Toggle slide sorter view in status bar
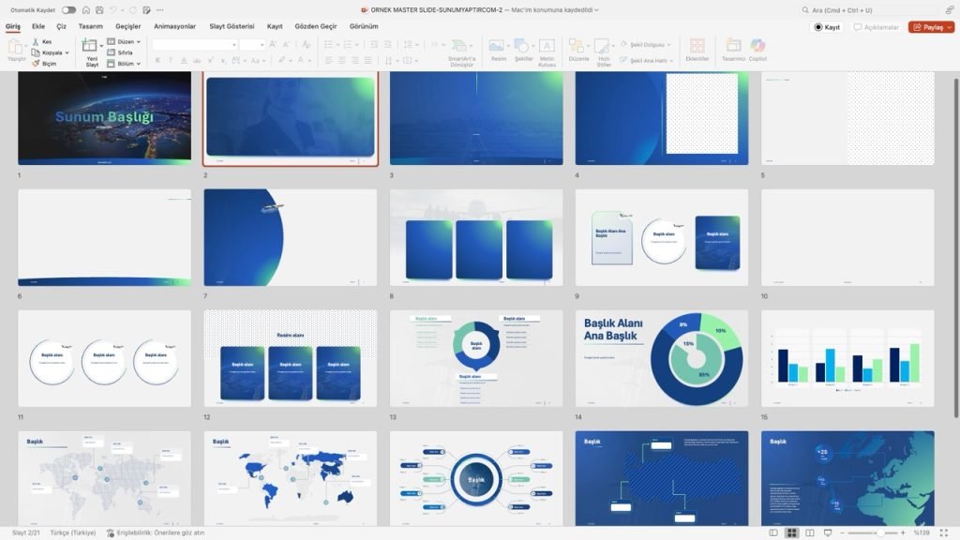Image resolution: width=960 pixels, height=540 pixels. 791,532
